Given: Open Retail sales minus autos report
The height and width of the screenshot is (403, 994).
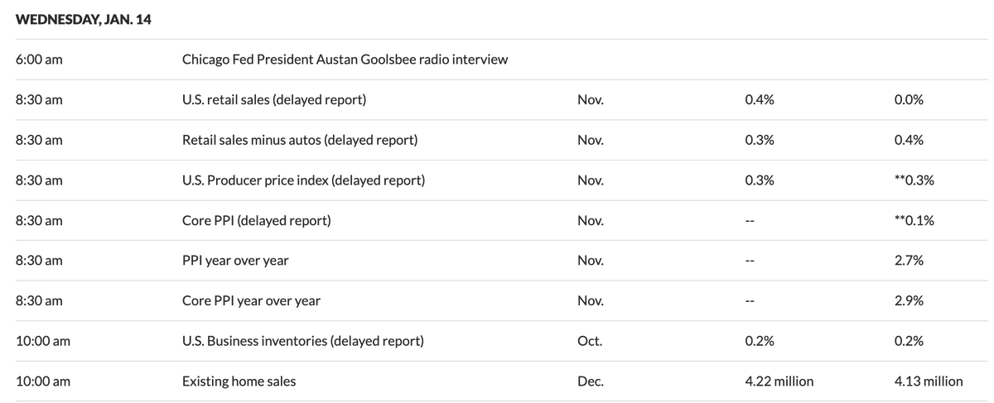Looking at the screenshot, I should [x=299, y=140].
